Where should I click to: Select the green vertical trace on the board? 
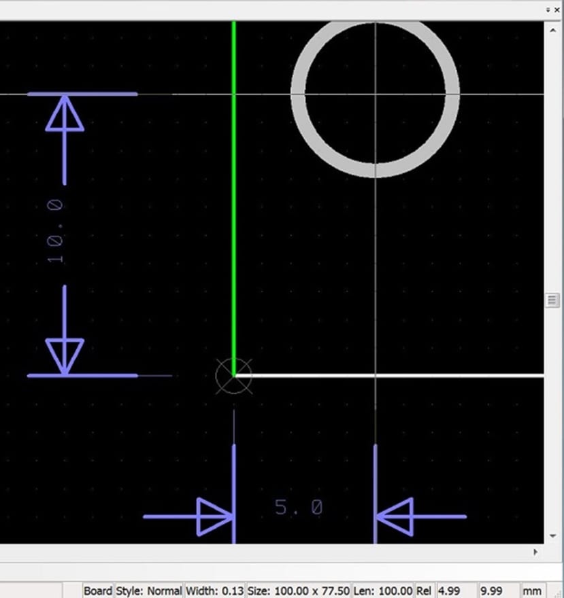[235, 204]
